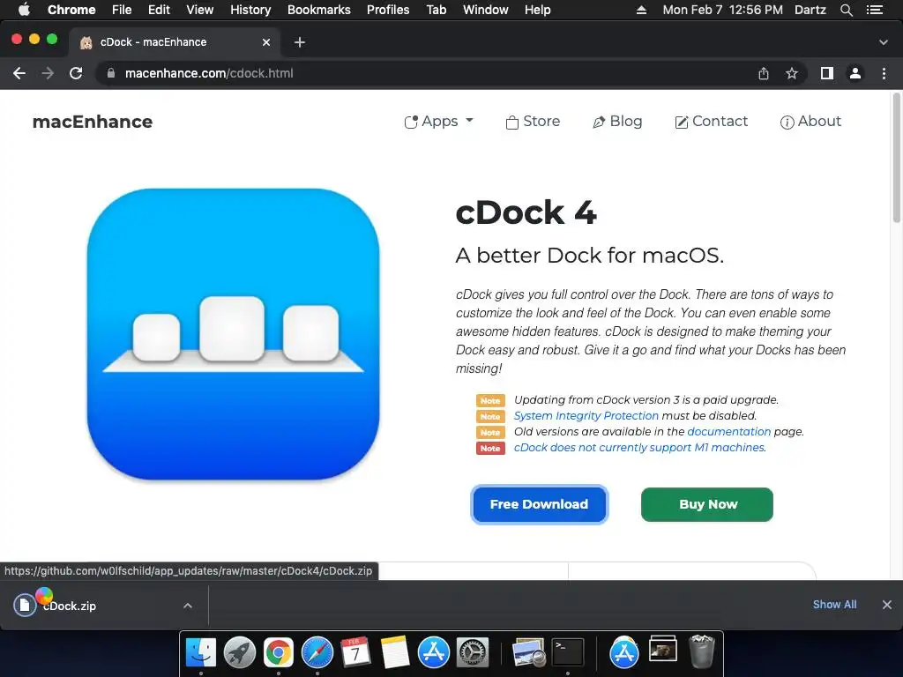The width and height of the screenshot is (903, 677).
Task: Open the Edit menu
Action: [x=159, y=10]
